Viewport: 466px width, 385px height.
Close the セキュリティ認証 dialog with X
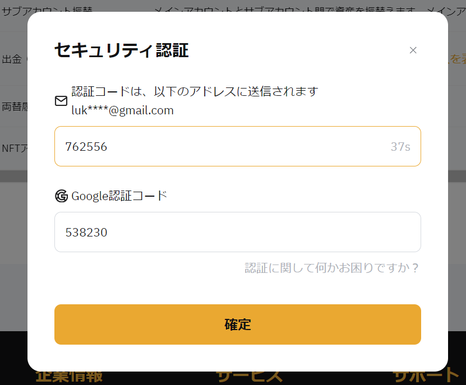coord(413,50)
